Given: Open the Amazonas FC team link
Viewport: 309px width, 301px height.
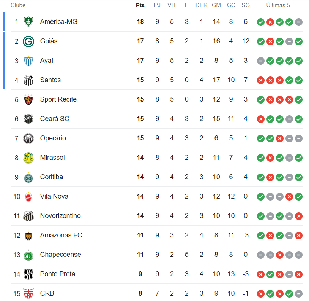Looking at the screenshot, I should (61, 235).
